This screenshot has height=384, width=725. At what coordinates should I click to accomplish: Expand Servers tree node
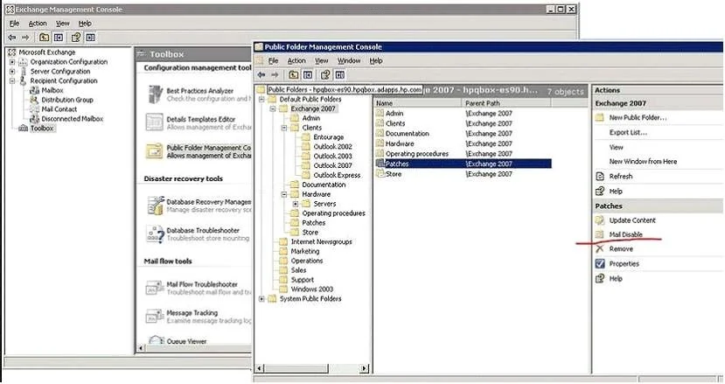point(296,204)
